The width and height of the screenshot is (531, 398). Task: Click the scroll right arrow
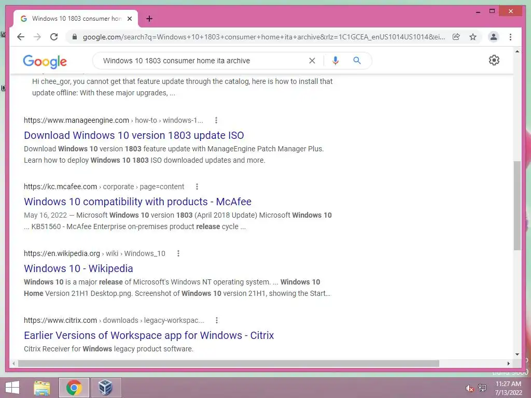(x=508, y=363)
